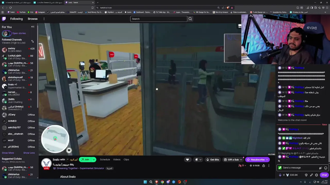Viewport: 330px width, 185px height.
Task: Open stream three-dot options menu
Action: (x=269, y=166)
